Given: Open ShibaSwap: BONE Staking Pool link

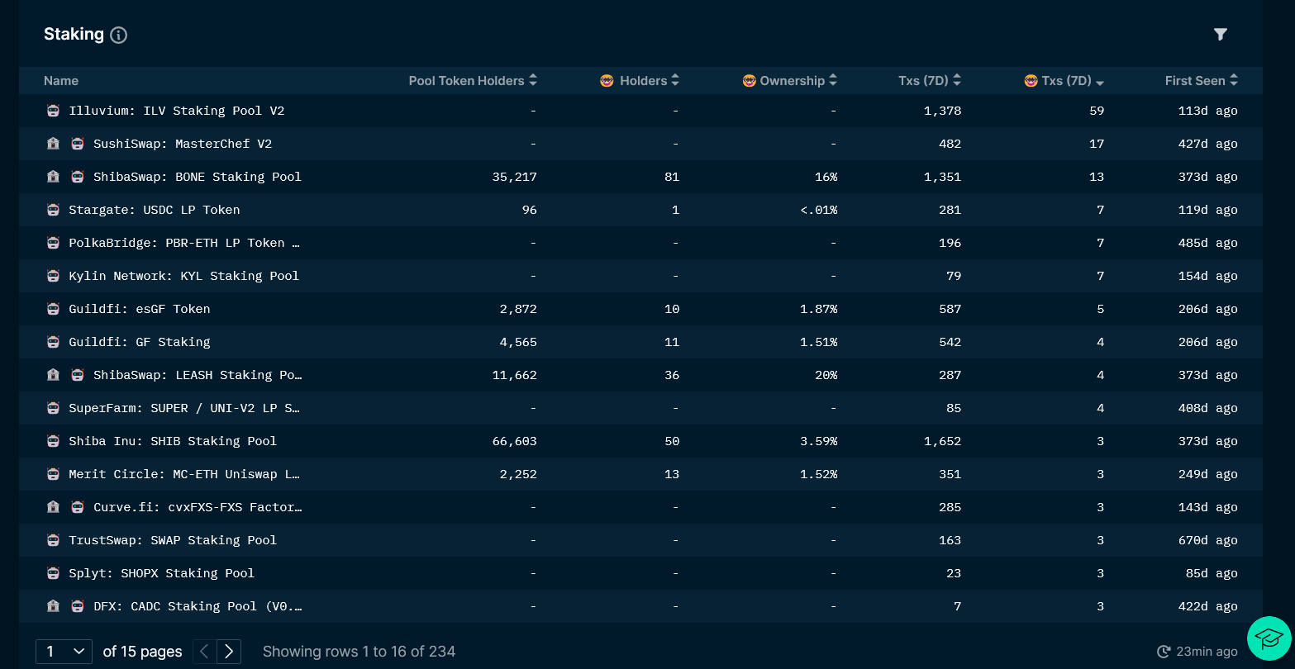Looking at the screenshot, I should click(198, 177).
